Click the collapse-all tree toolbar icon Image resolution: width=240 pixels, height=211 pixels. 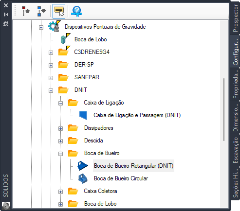click(26, 11)
